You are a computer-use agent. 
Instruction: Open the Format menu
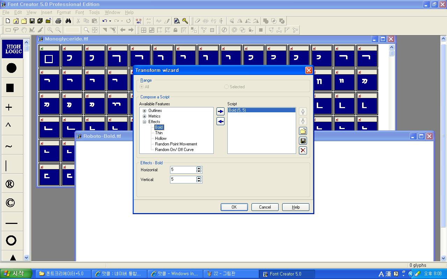click(64, 12)
